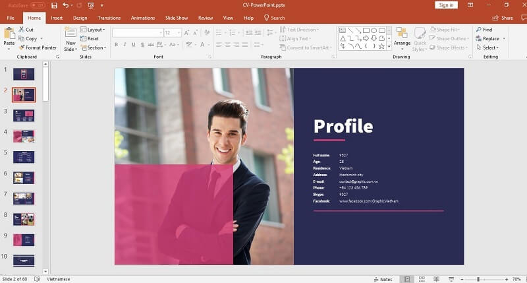Click the New Slide icon

[x=70, y=34]
